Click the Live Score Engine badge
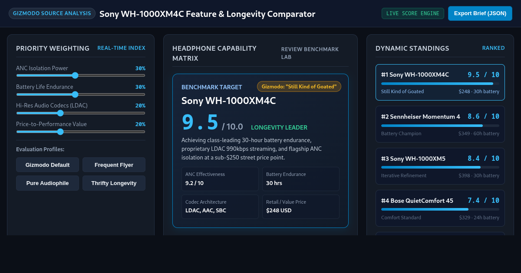Screen dimensions: 521x273 pyautogui.click(x=413, y=13)
